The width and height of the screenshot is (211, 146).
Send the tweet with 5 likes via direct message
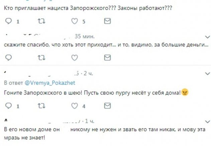107,21
